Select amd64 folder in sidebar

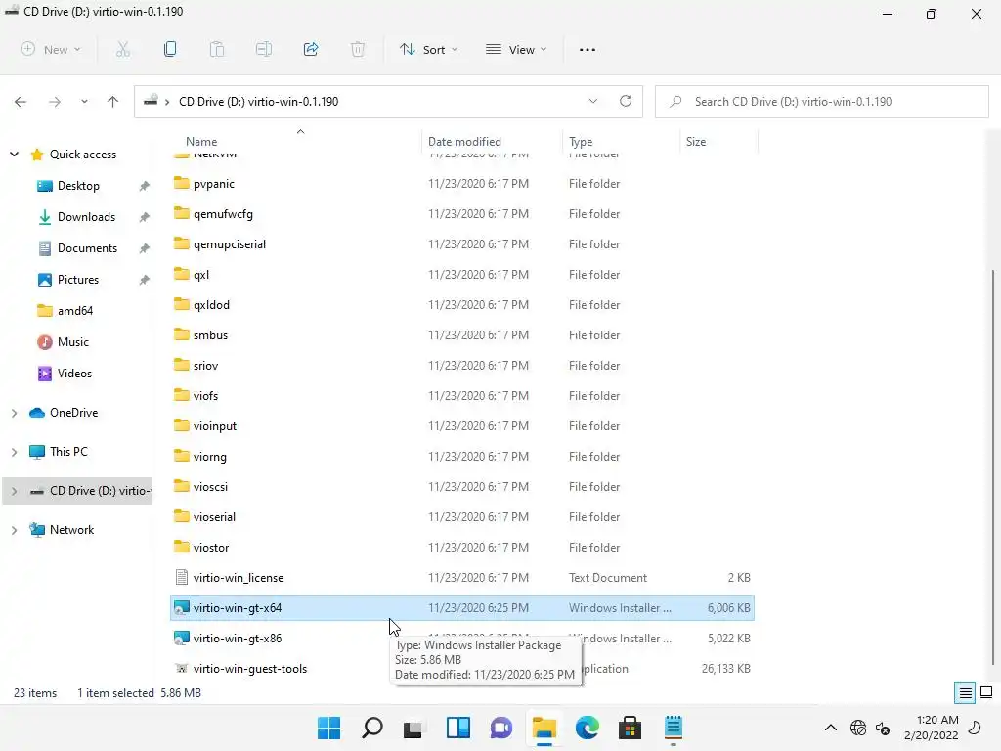tap(74, 311)
